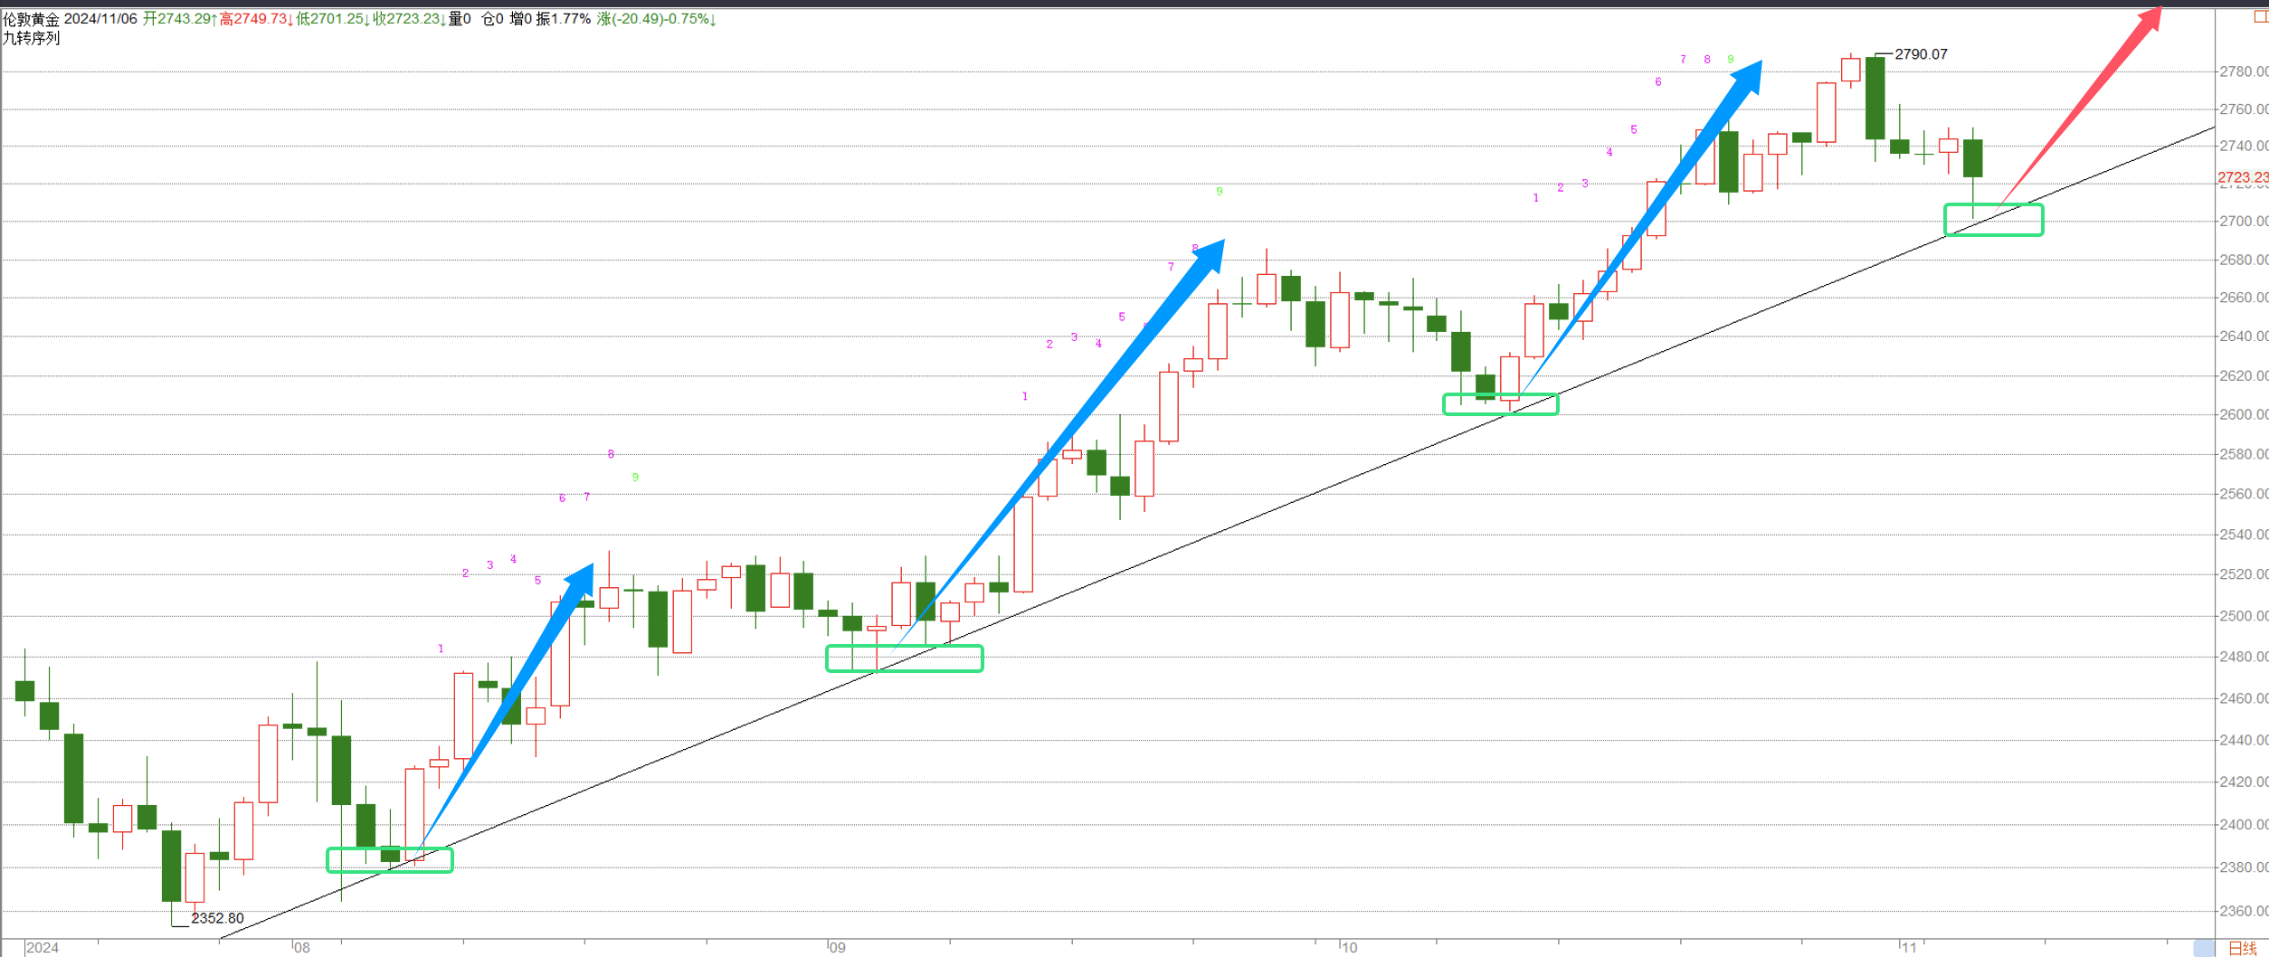Image resolution: width=2269 pixels, height=957 pixels.
Task: Click the 伦敦黄金 symbol name
Action: tap(31, 19)
